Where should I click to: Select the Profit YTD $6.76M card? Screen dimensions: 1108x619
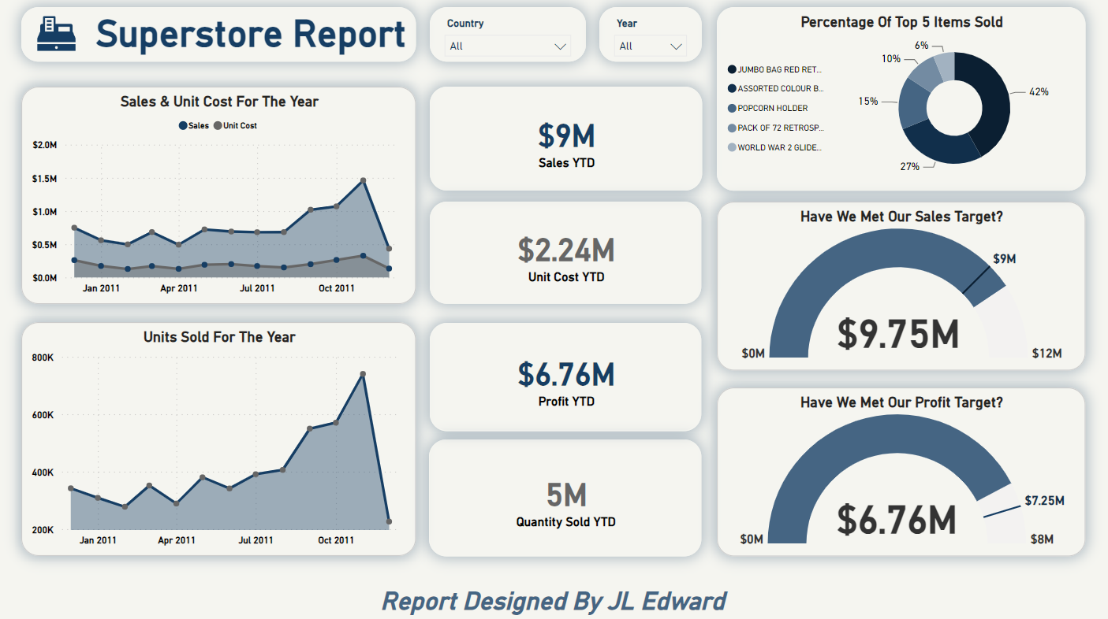pos(565,377)
